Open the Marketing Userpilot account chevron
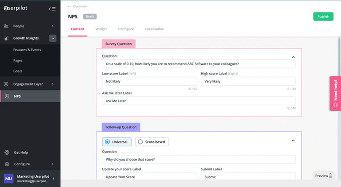The image size is (341, 187). point(54,178)
